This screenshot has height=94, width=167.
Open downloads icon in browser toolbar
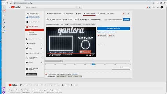coord(165,3)
